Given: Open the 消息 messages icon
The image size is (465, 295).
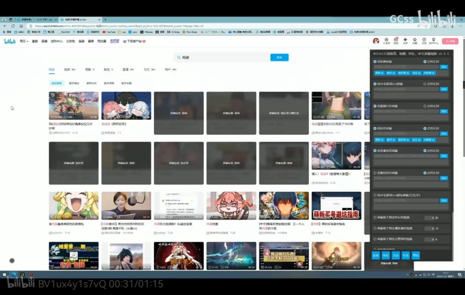Looking at the screenshot, I should (x=396, y=41).
